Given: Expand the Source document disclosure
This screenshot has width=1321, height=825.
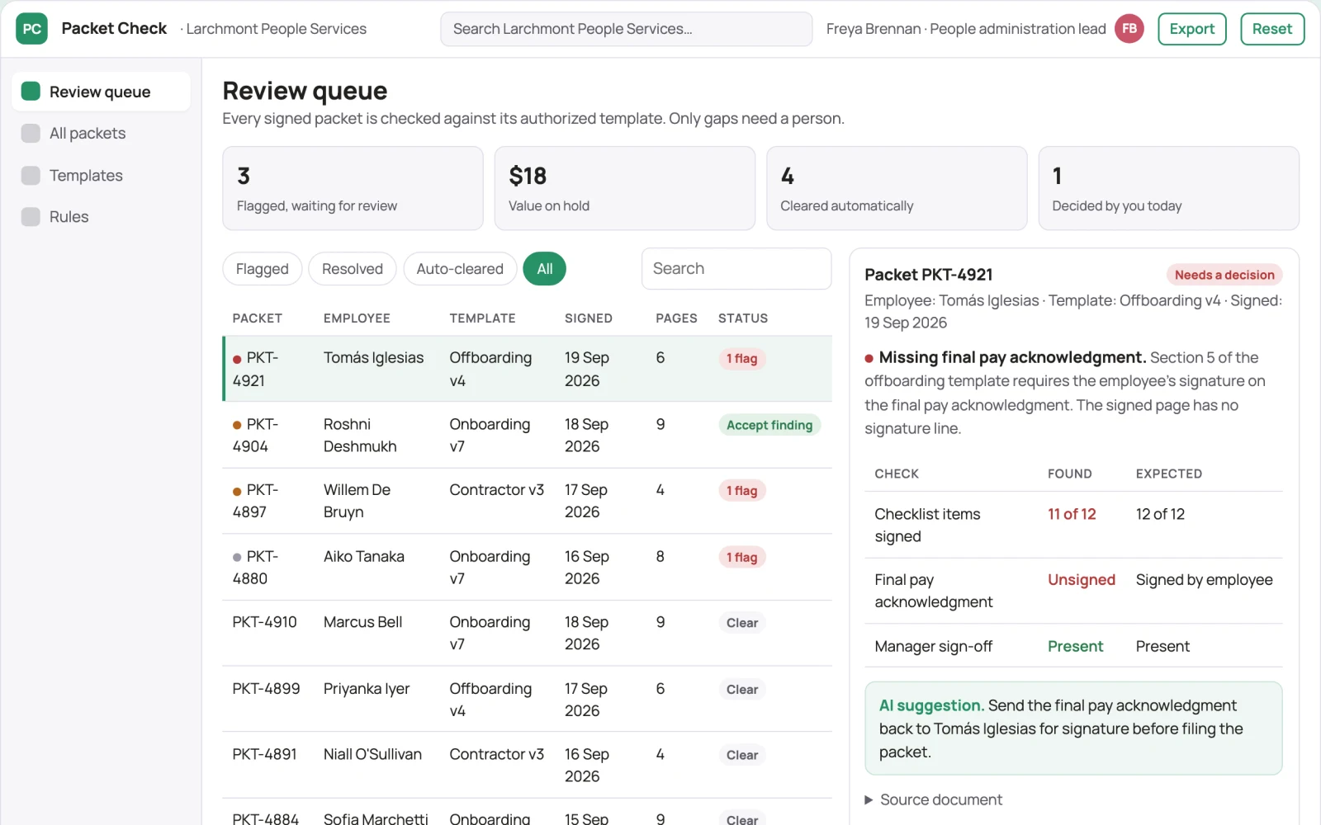Looking at the screenshot, I should [933, 799].
